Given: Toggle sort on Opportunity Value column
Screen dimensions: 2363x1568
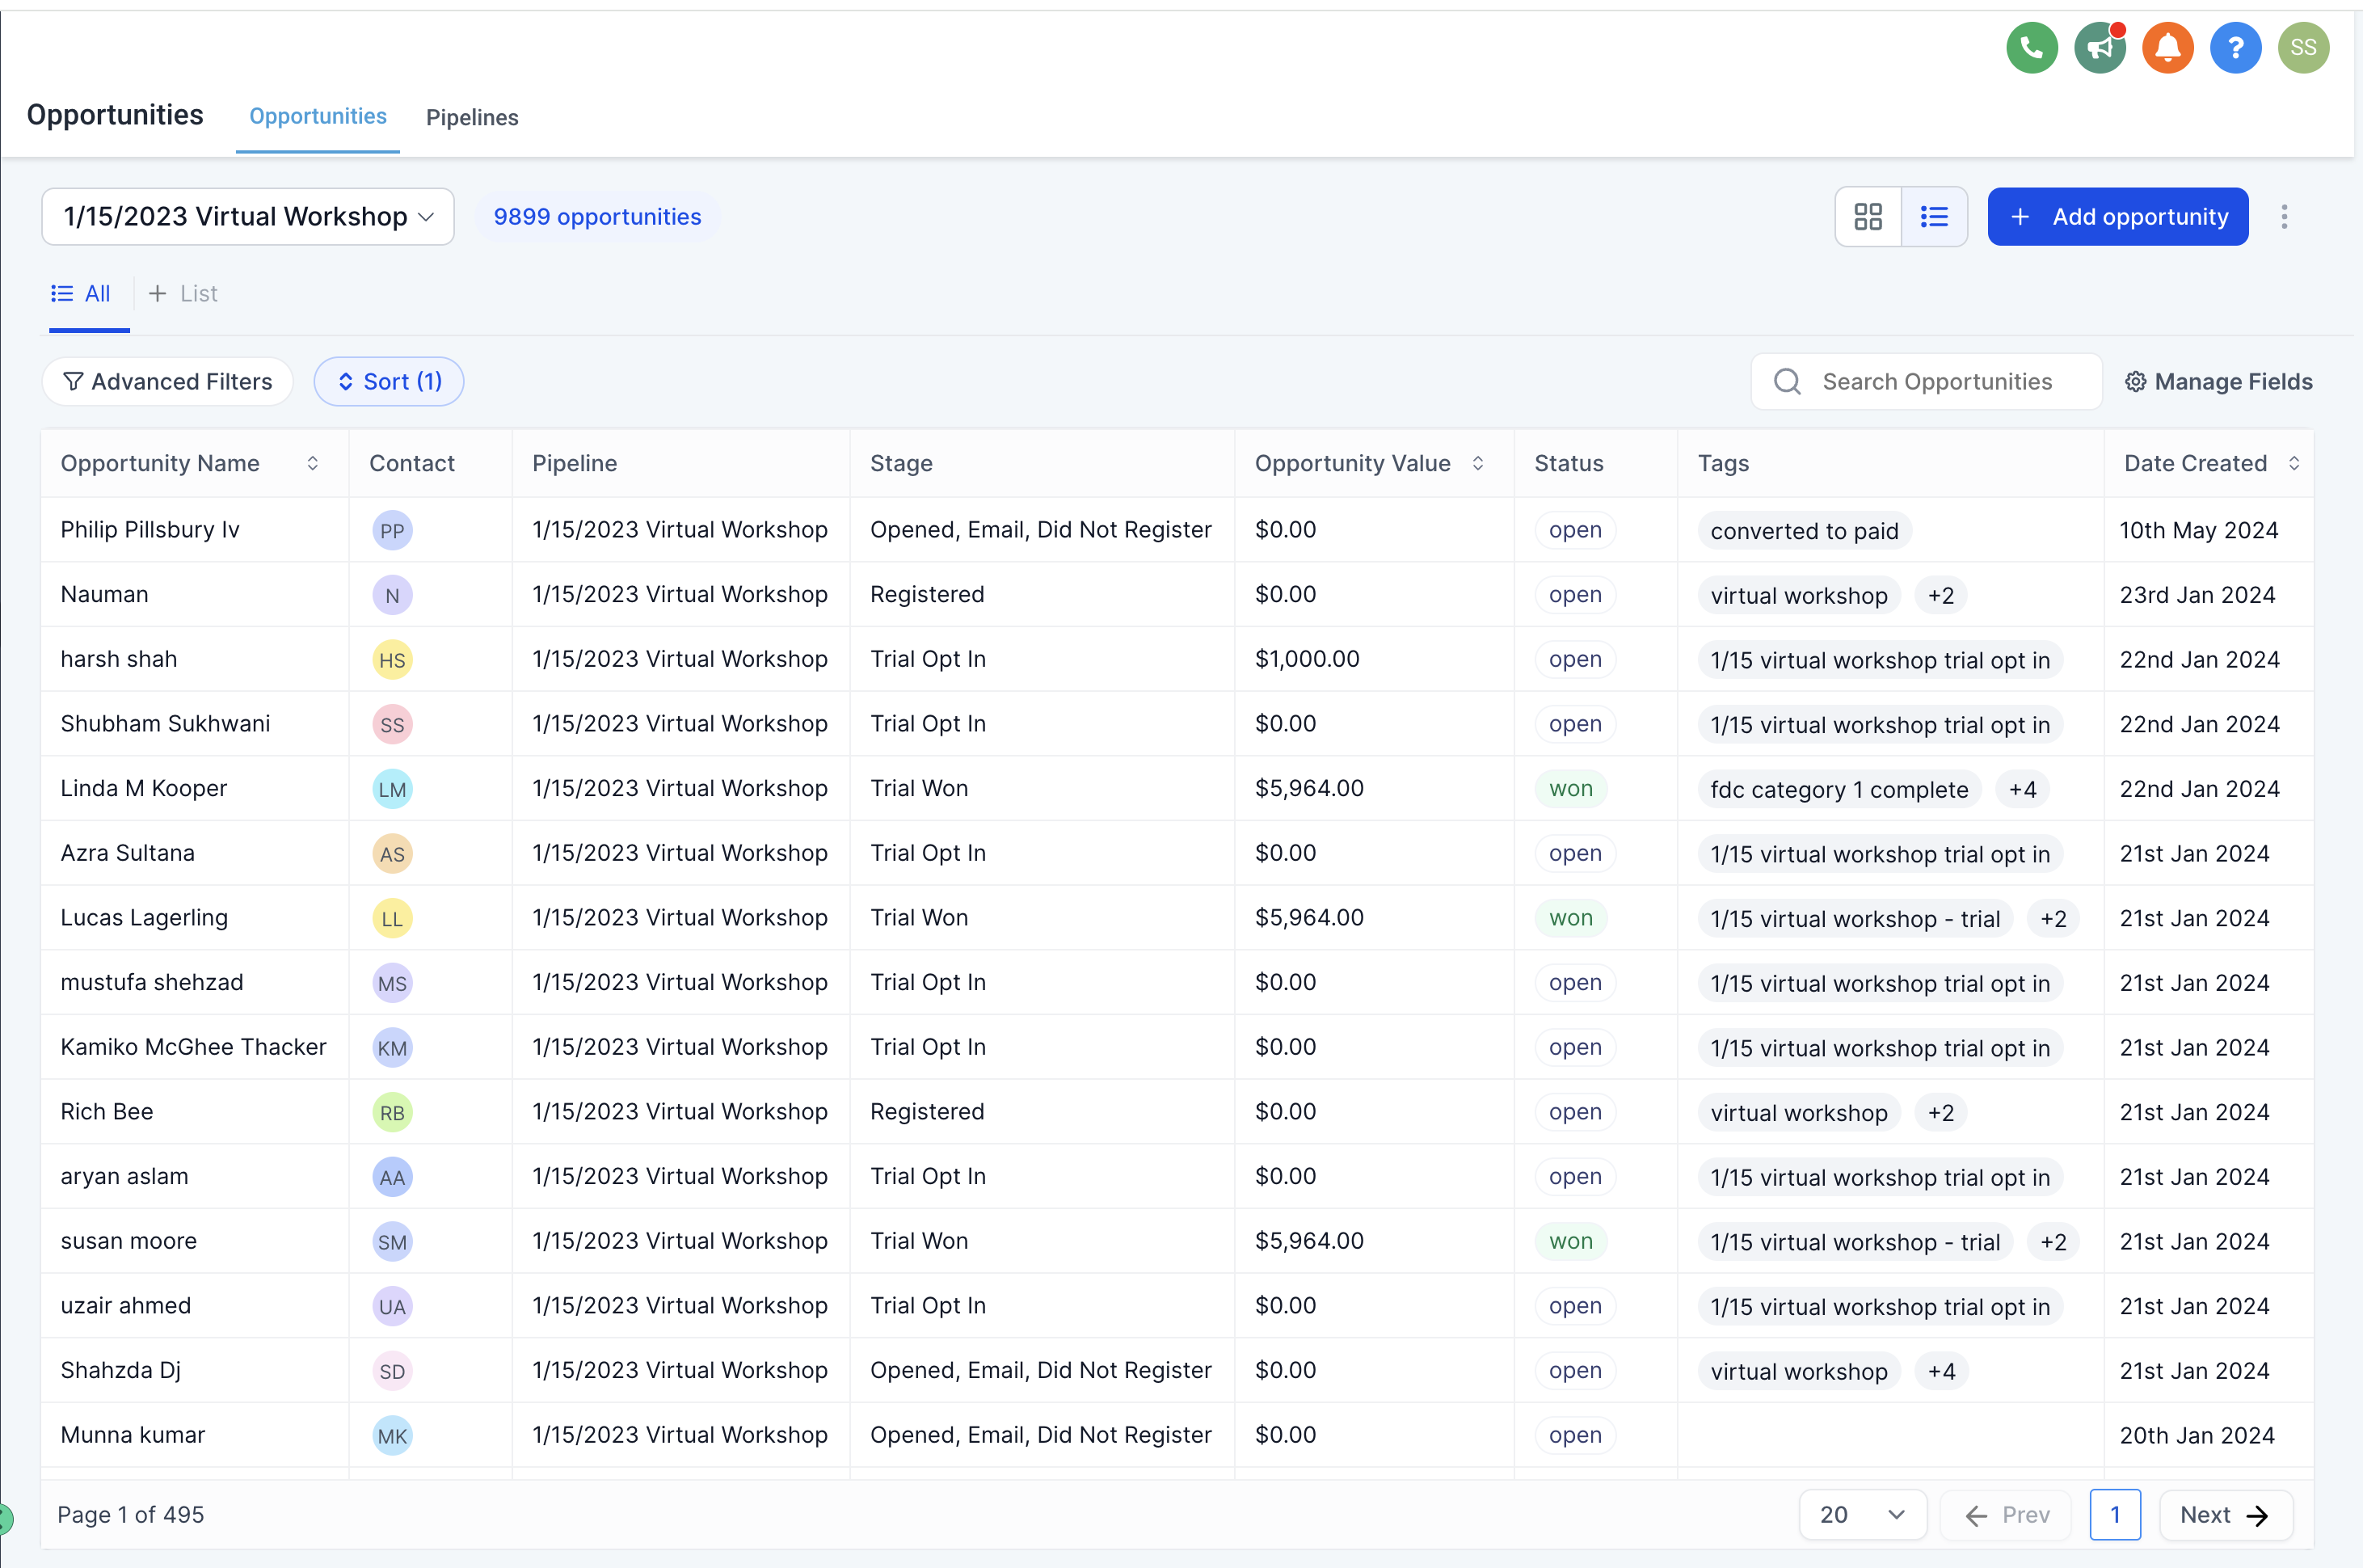Looking at the screenshot, I should point(1477,463).
